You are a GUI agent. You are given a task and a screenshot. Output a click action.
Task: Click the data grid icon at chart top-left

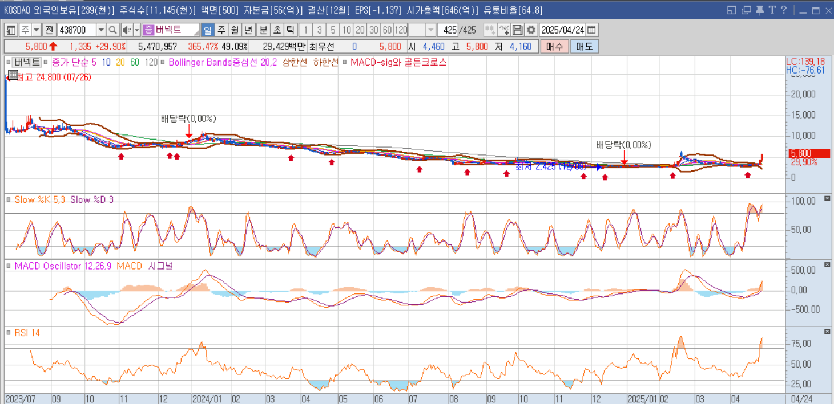[13, 74]
